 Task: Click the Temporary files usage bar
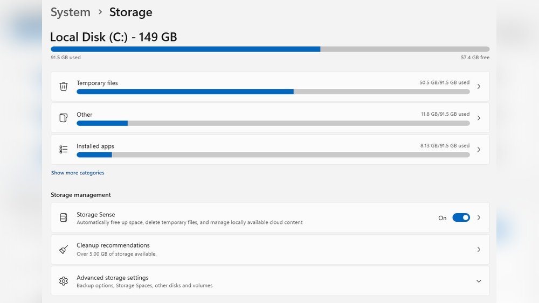coord(273,91)
